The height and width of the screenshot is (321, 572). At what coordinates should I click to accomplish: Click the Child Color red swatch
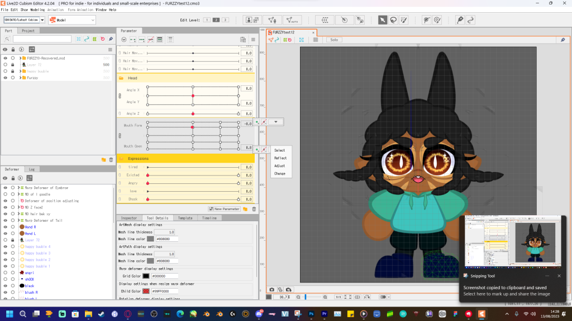point(146,291)
